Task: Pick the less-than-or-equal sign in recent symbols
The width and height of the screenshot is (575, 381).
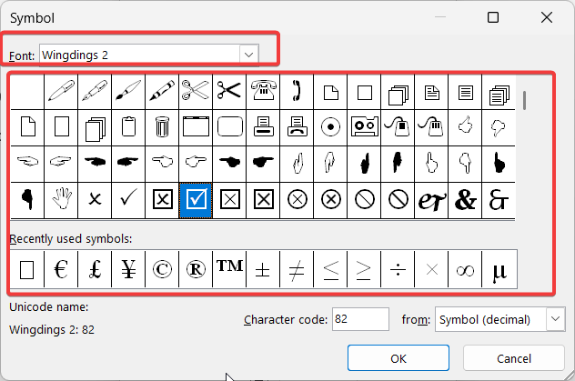Action: [x=330, y=270]
